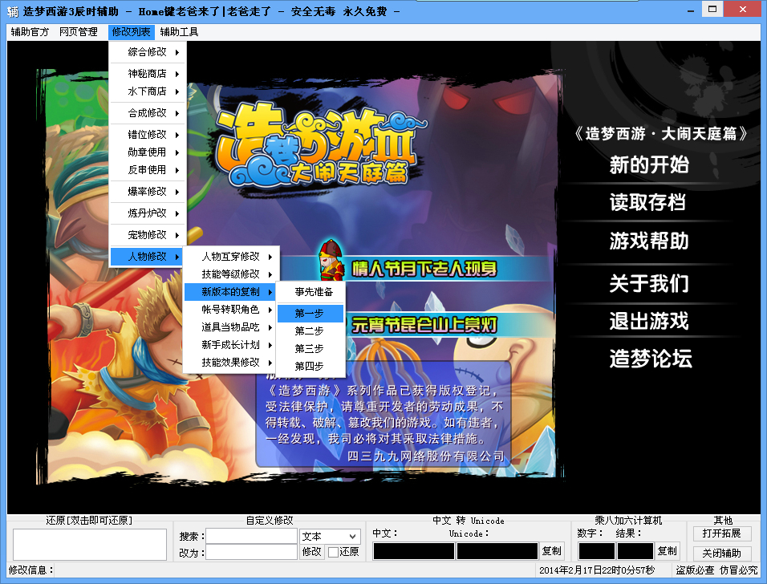Click the 打开拓展 button
The width and height of the screenshot is (767, 584).
[722, 533]
